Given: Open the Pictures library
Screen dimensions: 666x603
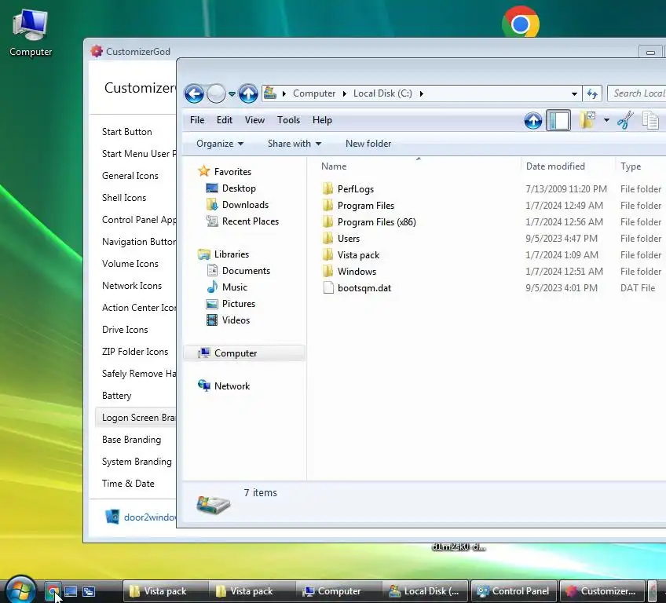Looking at the screenshot, I should click(238, 304).
